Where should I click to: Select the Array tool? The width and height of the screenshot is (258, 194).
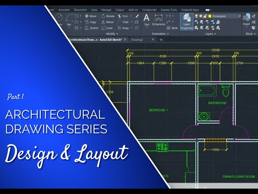(123, 28)
